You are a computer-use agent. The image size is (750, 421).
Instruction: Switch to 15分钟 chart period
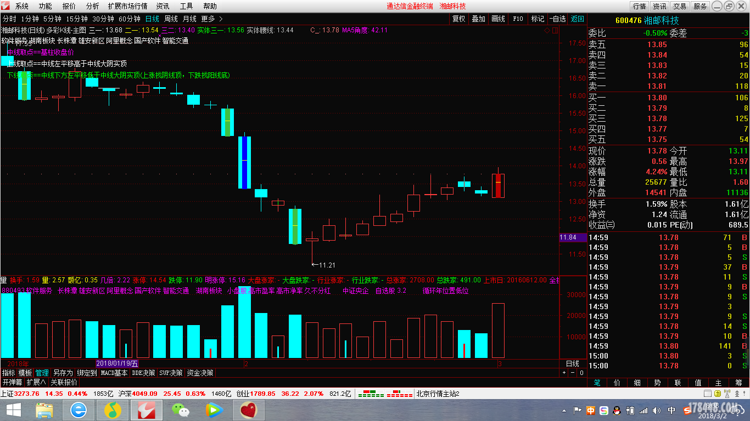[x=76, y=19]
